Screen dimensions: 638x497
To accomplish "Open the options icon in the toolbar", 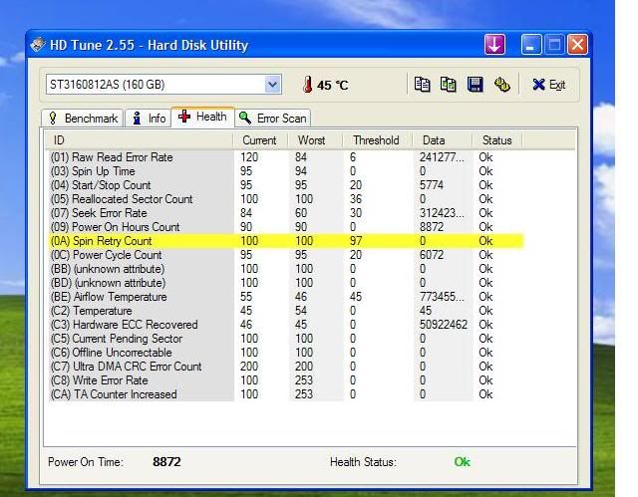I will click(501, 85).
